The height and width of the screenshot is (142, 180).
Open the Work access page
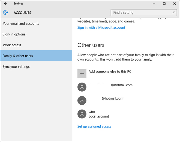coord(12,45)
